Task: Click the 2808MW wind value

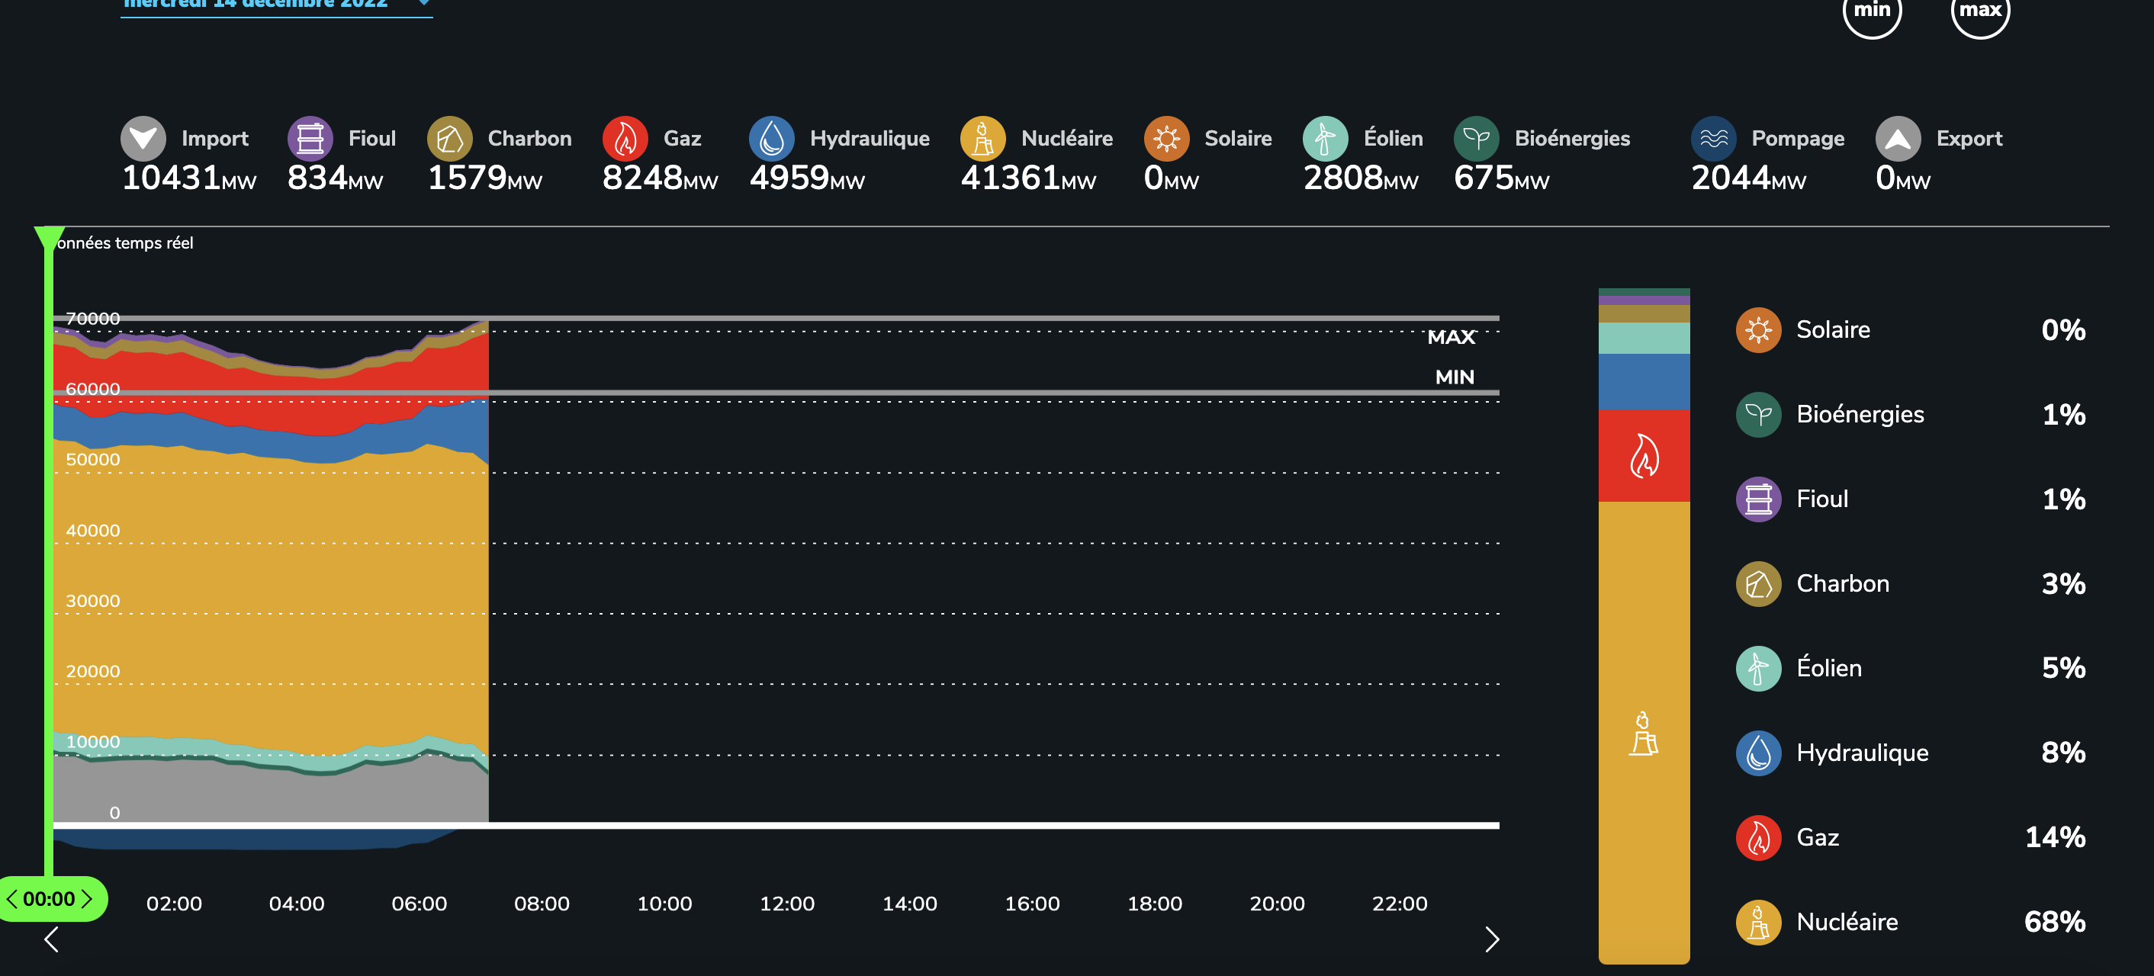Action: 1361,178
